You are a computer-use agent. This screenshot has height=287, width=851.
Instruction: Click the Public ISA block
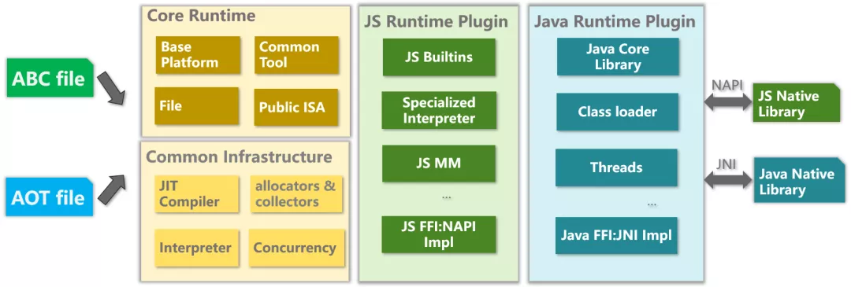pyautogui.click(x=296, y=107)
